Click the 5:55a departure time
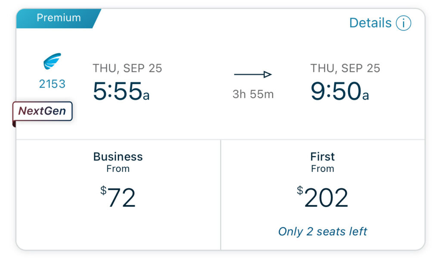This screenshot has height=260, width=441. (121, 91)
